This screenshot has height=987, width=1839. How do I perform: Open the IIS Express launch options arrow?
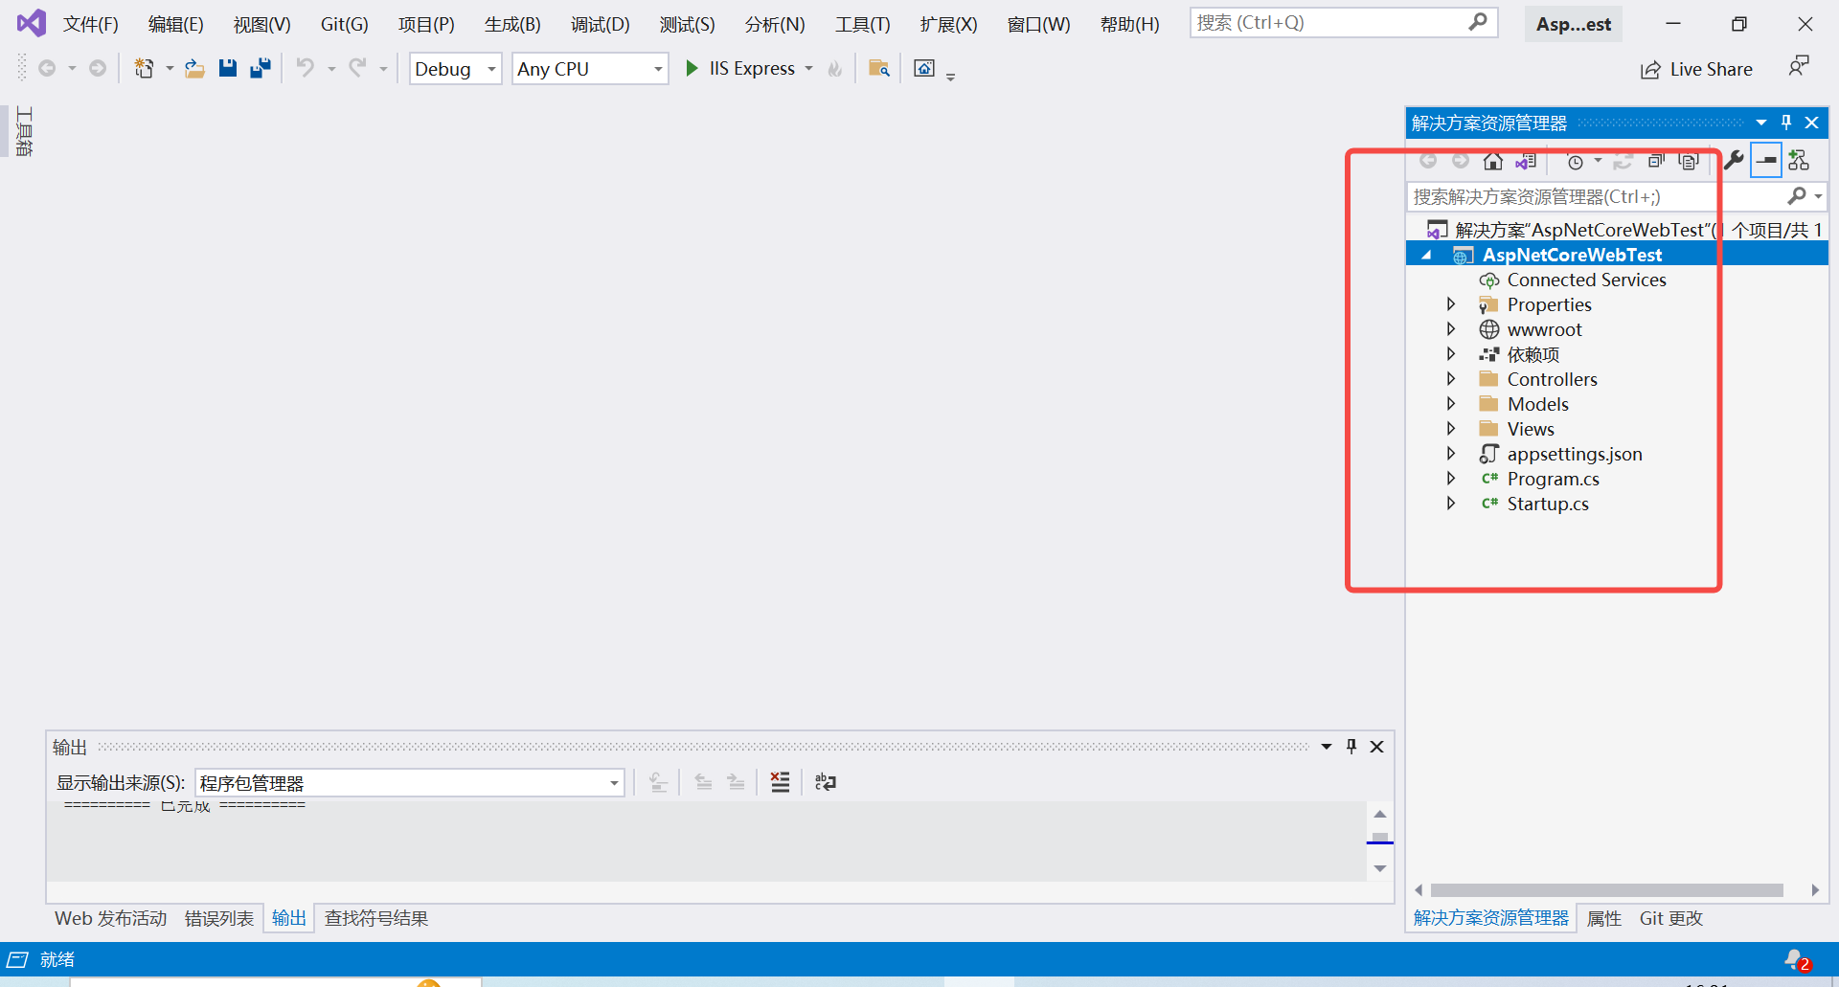[809, 69]
